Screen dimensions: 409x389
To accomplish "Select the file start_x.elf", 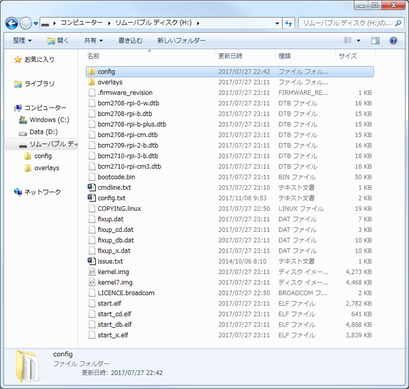I will coord(113,335).
